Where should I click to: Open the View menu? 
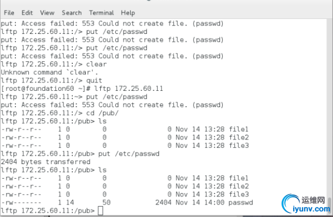click(47, 13)
